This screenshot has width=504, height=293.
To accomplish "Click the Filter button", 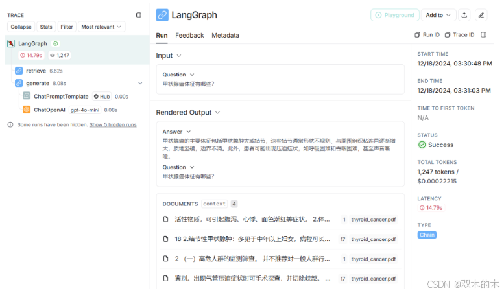I will coord(67,27).
